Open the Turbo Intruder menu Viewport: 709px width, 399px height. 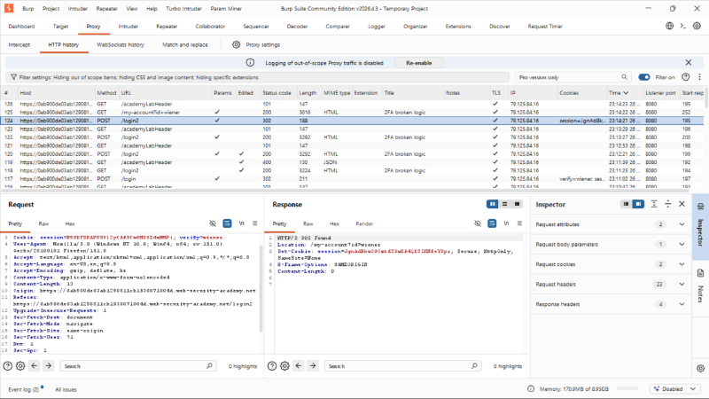[183, 8]
